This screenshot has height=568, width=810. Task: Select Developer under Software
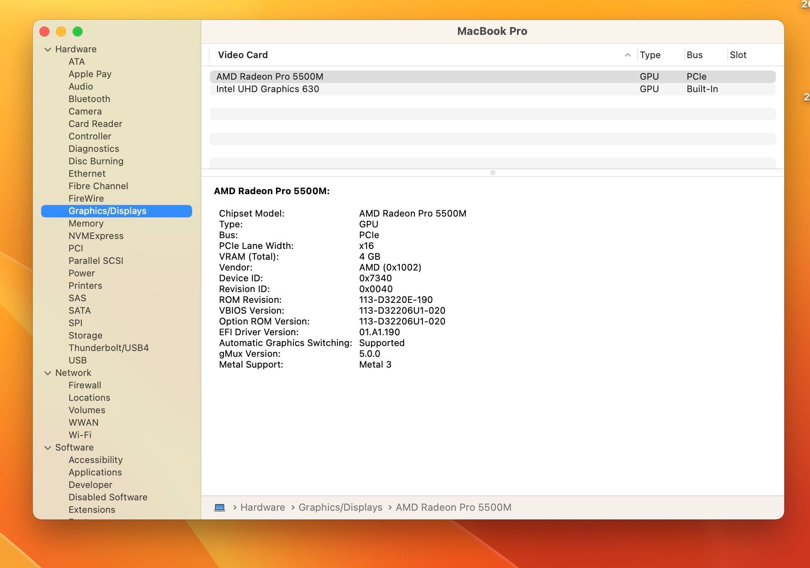pos(90,485)
